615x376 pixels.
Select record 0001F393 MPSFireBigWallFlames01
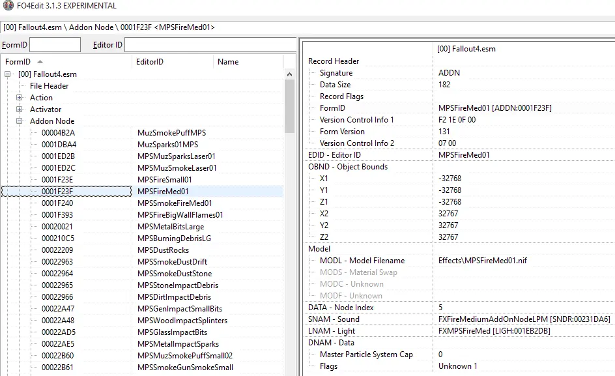coord(143,215)
